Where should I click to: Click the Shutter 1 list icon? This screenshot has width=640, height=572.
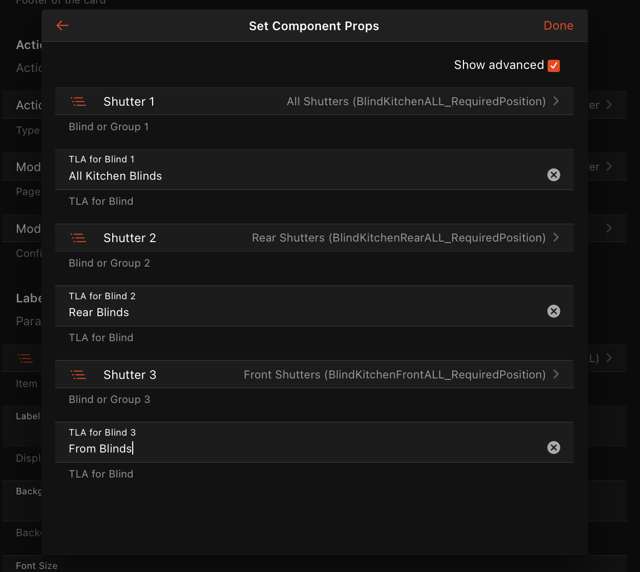click(78, 102)
